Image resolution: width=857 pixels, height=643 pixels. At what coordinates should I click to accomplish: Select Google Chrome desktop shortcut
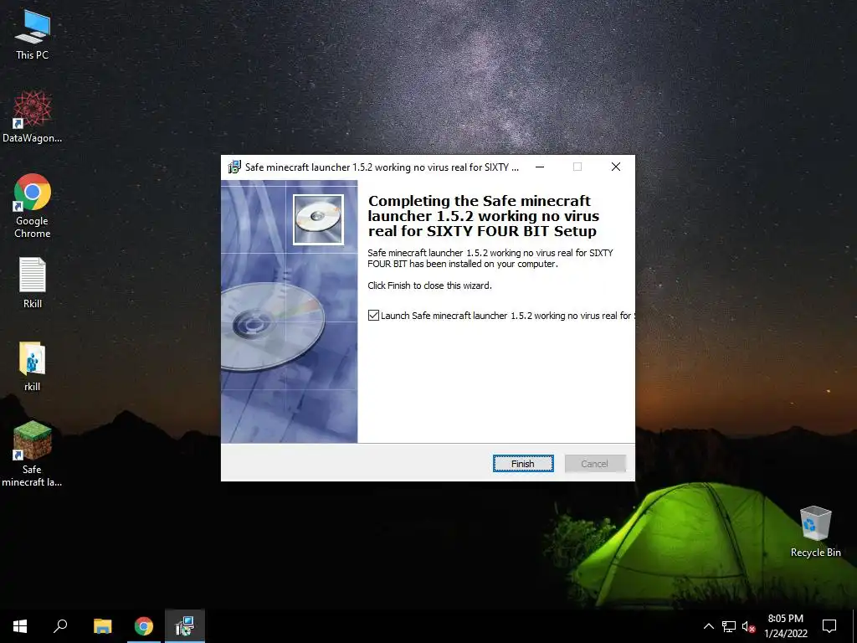click(33, 206)
